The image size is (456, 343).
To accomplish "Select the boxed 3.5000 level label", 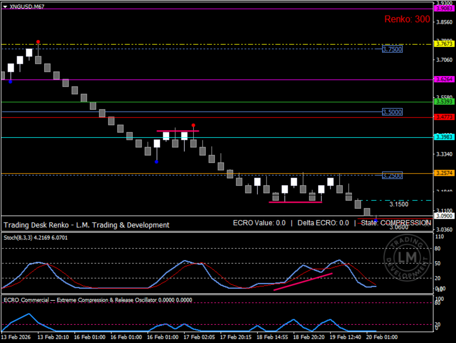I will [392, 112].
